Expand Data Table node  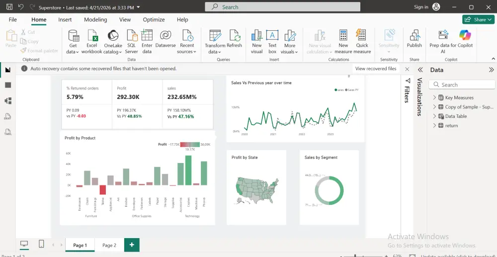pyautogui.click(x=434, y=116)
